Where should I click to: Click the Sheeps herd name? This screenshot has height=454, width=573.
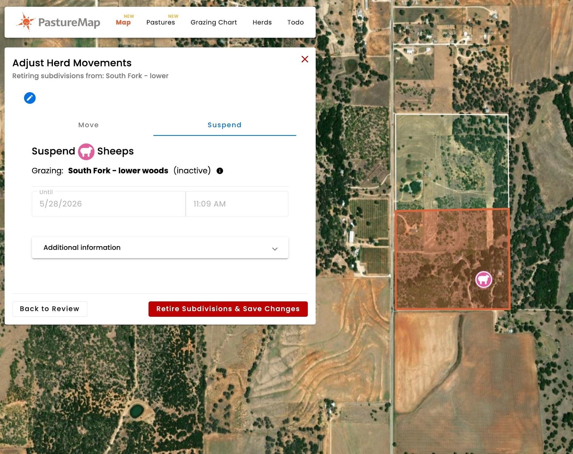point(116,151)
